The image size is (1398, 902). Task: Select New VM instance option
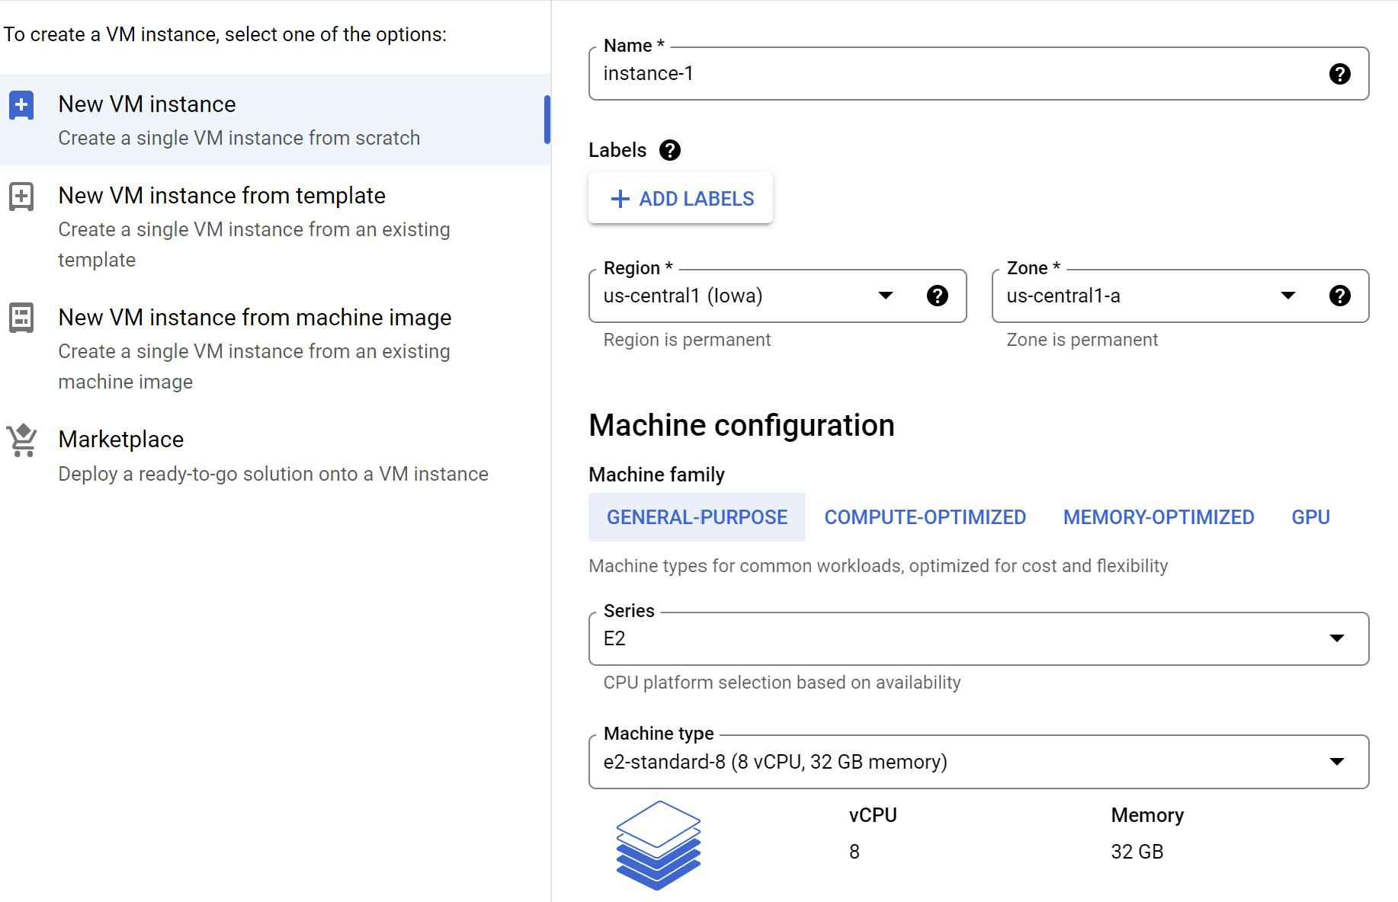click(274, 120)
